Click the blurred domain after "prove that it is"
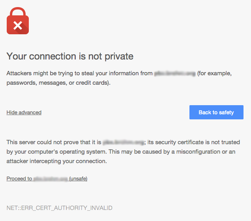This screenshot has width=251, height=221. (123, 142)
